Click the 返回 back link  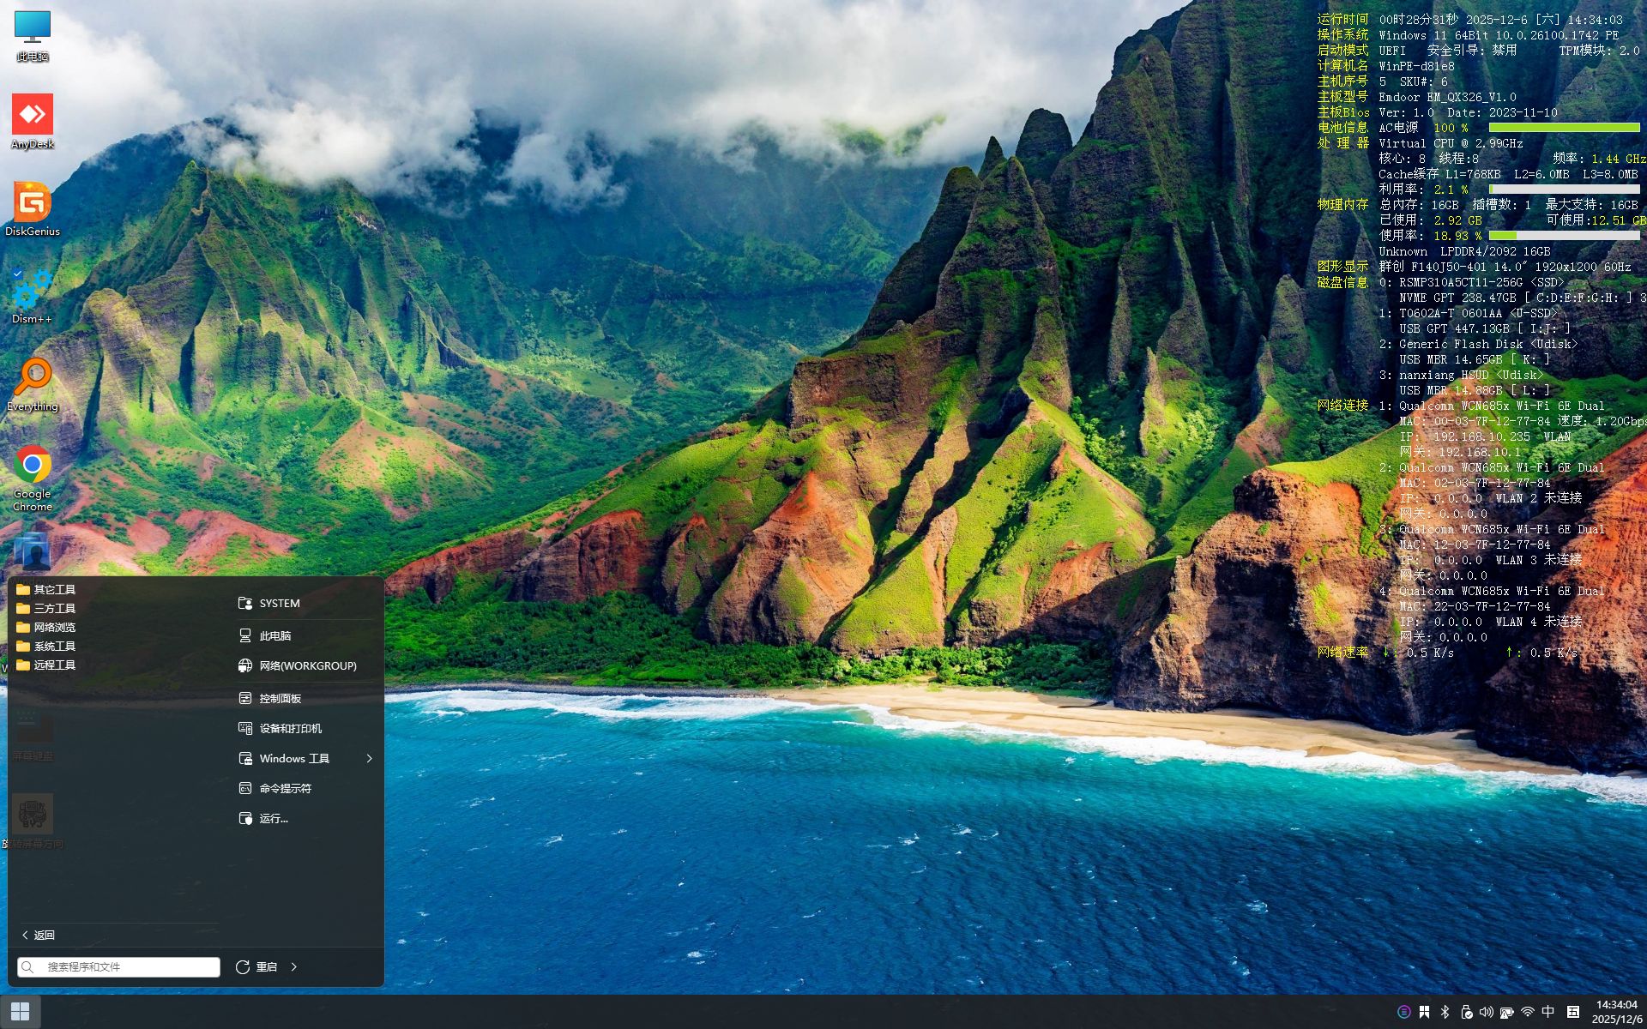[x=39, y=936]
